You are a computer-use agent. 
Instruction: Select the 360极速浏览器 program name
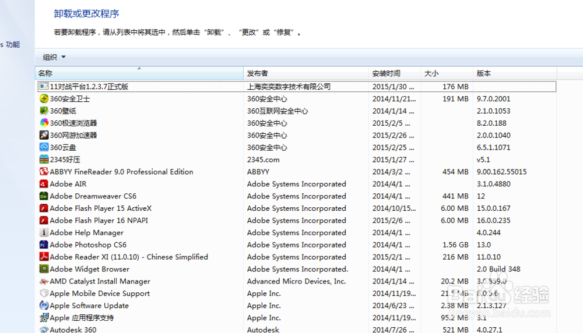73,123
